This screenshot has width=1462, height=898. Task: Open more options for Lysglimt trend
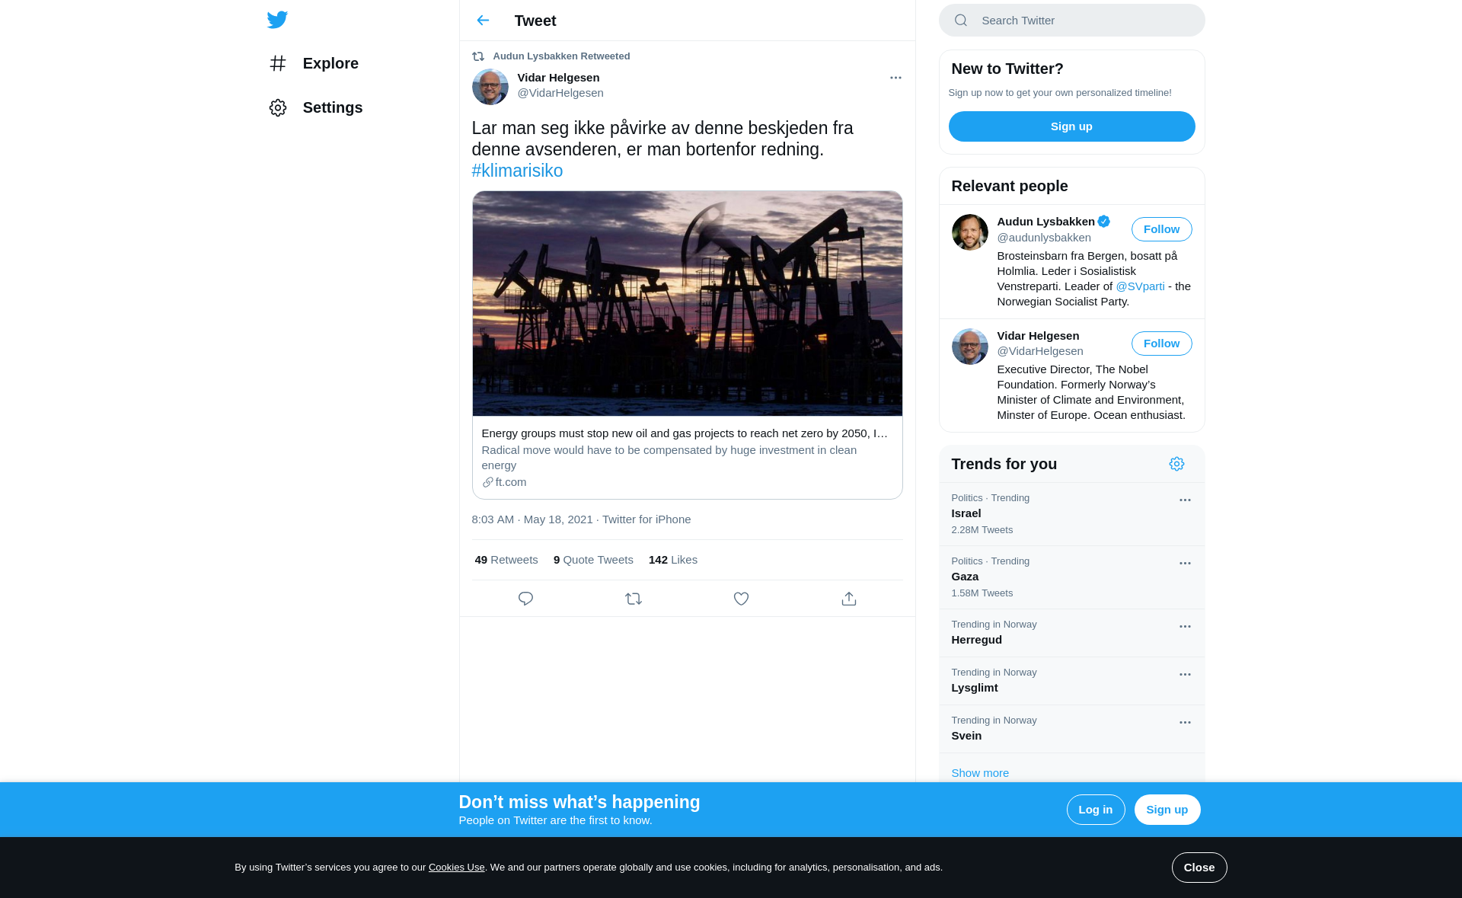1185,675
